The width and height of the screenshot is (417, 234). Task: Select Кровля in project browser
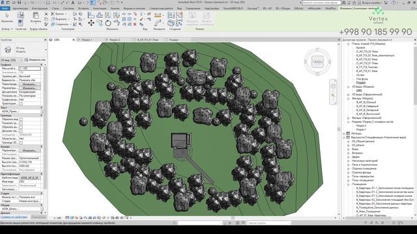[x=360, y=47]
